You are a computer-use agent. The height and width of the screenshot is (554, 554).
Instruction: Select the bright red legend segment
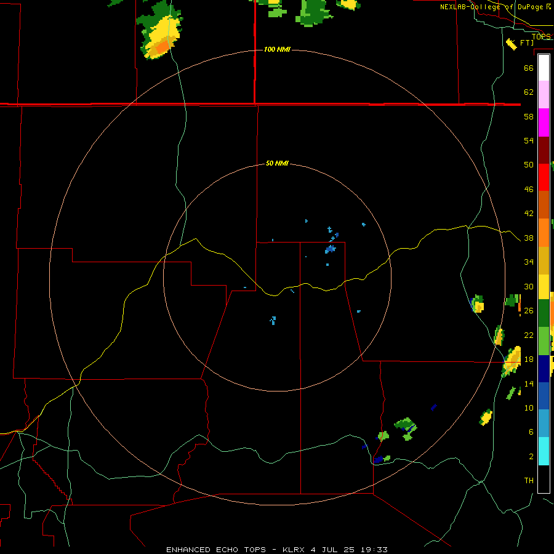(544, 177)
